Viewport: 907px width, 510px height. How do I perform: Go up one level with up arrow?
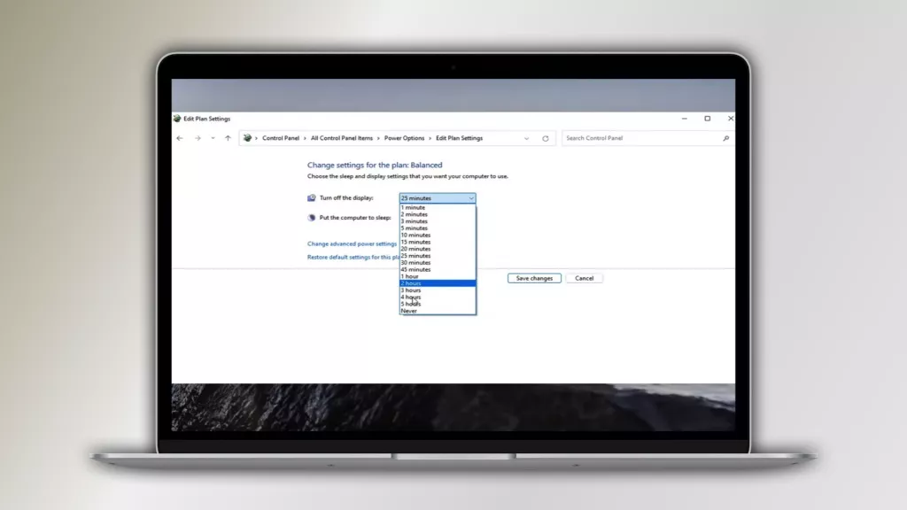(228, 138)
